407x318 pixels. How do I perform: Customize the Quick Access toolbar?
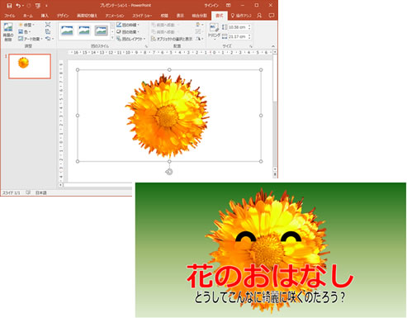[x=46, y=6]
